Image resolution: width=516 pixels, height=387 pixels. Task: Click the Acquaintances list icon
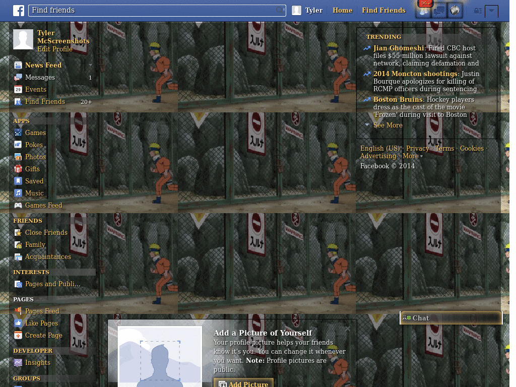[x=18, y=257]
